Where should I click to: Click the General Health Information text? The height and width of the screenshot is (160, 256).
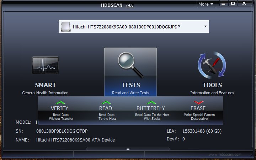coord(45,93)
